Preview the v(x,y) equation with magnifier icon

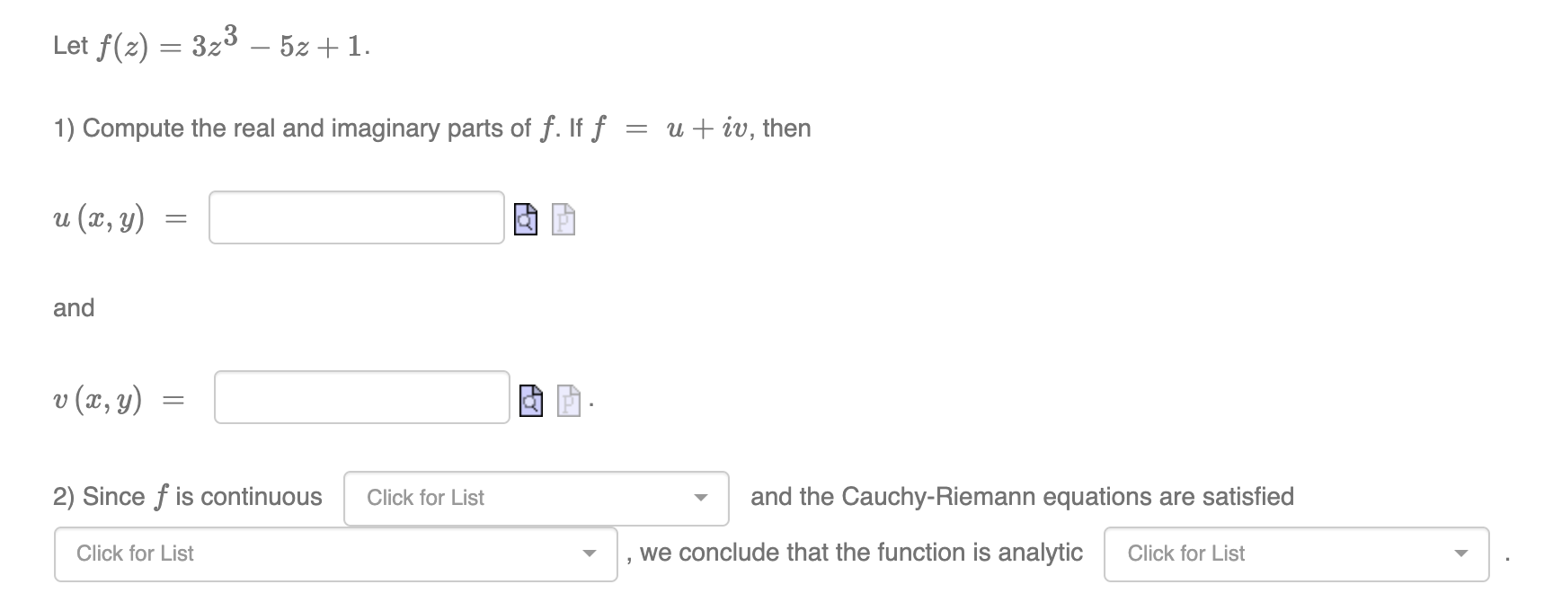pos(530,402)
